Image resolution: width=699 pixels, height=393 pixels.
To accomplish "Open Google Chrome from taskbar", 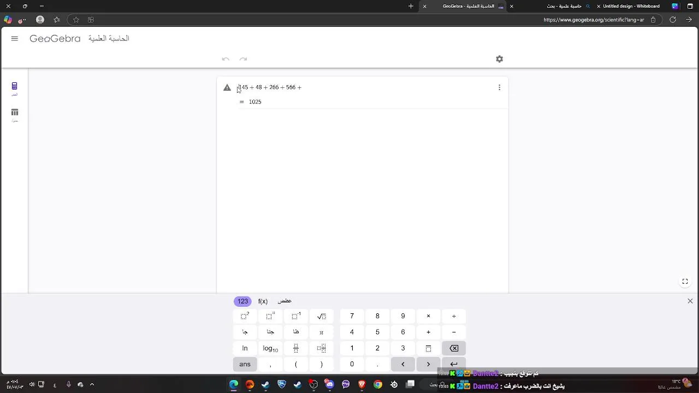I will [x=377, y=384].
